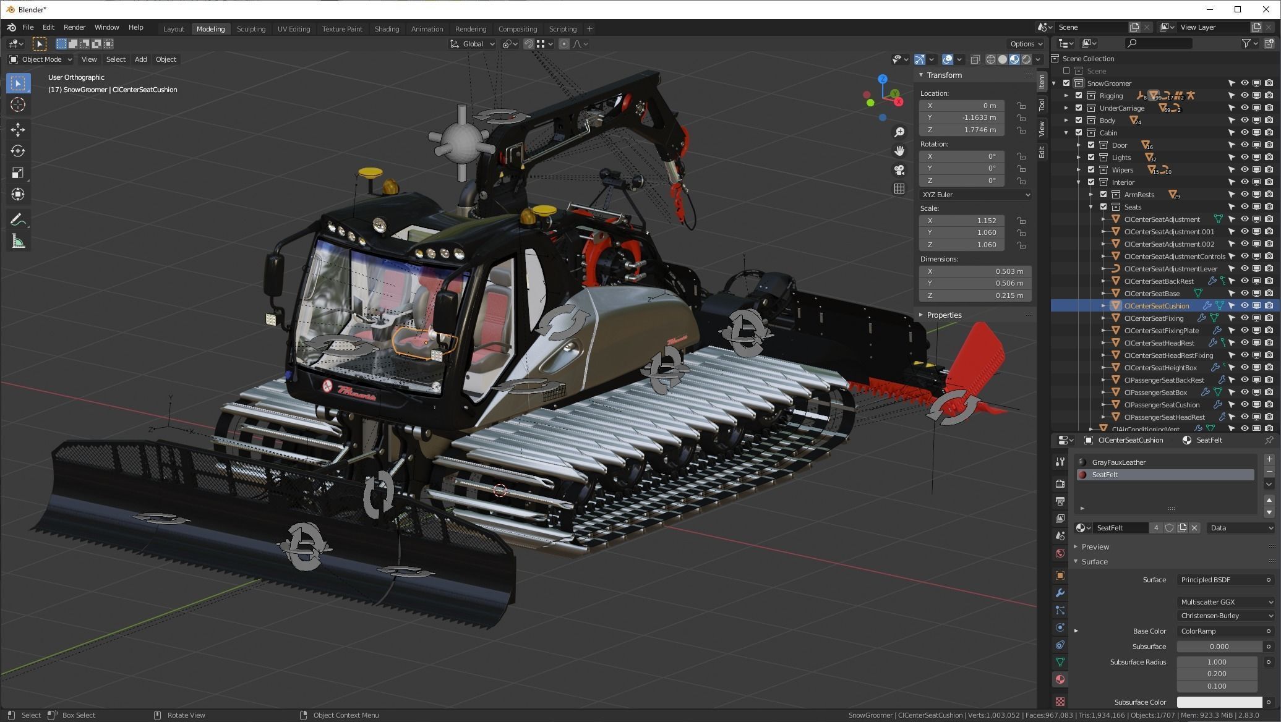Image resolution: width=1281 pixels, height=722 pixels.
Task: Switch to the Sculpting workspace tab
Action: pyautogui.click(x=251, y=29)
